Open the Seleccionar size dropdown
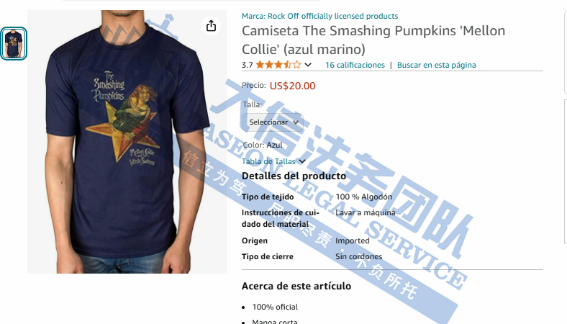Viewport: 567px width, 324px height. click(x=273, y=122)
